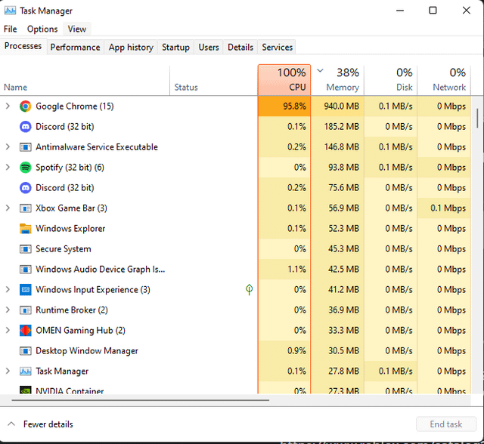Screen dimensions: 484x444
Task: Expand the OMEN Gaming Hub group
Action: (8, 330)
